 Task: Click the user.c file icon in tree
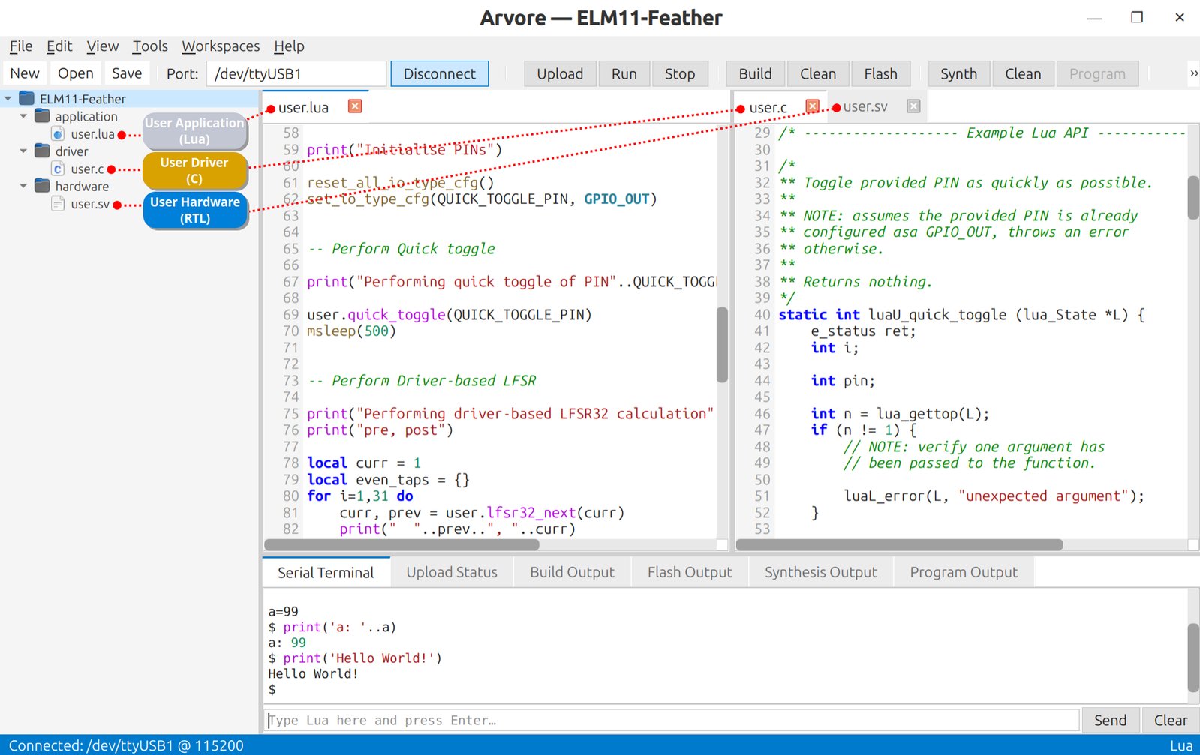tap(58, 169)
